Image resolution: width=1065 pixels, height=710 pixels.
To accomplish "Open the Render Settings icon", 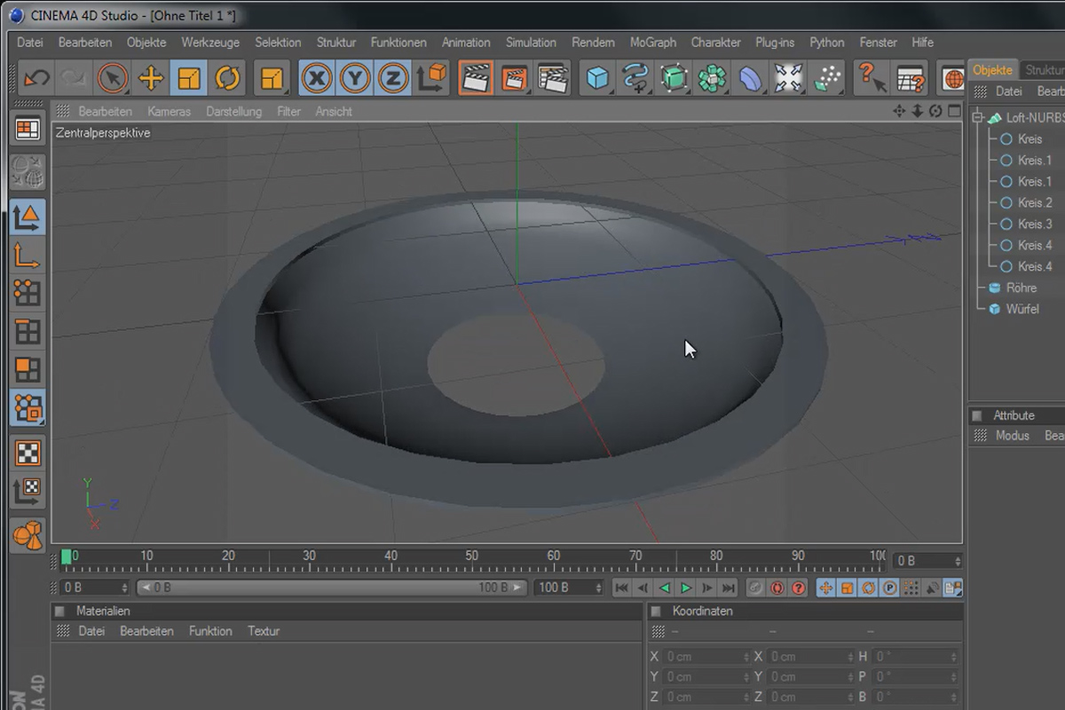I will pyautogui.click(x=553, y=79).
